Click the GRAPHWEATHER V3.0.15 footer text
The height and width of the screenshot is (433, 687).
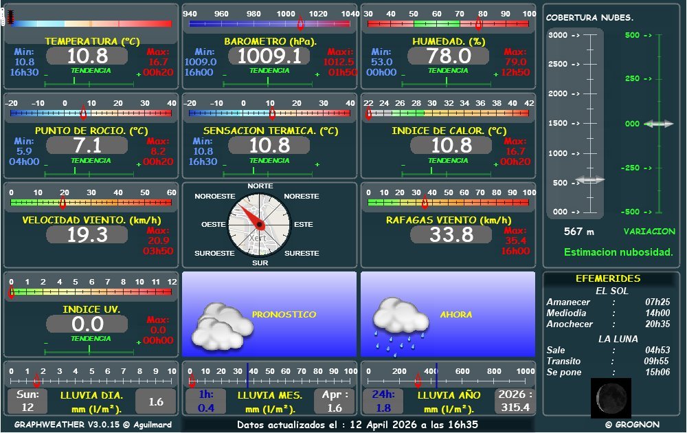click(x=93, y=425)
